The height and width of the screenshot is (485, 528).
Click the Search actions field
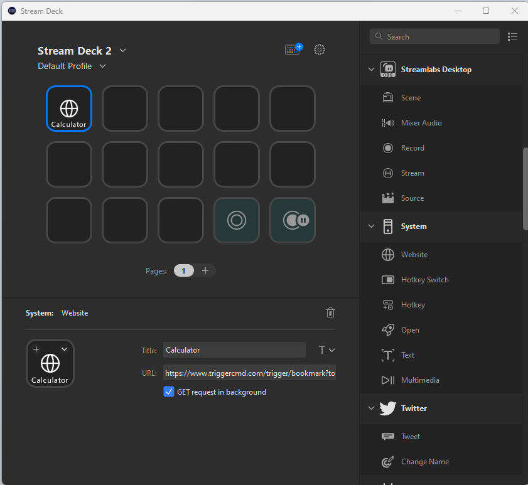pyautogui.click(x=434, y=36)
